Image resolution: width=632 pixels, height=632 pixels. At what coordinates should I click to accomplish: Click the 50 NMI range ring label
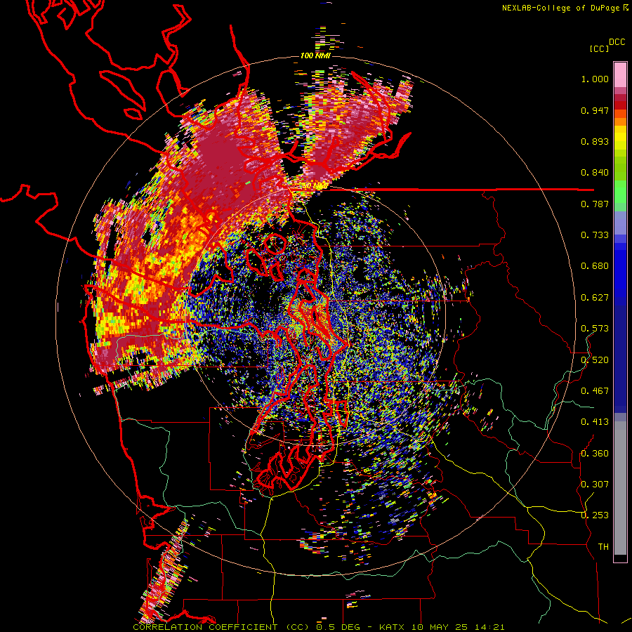[x=315, y=186]
